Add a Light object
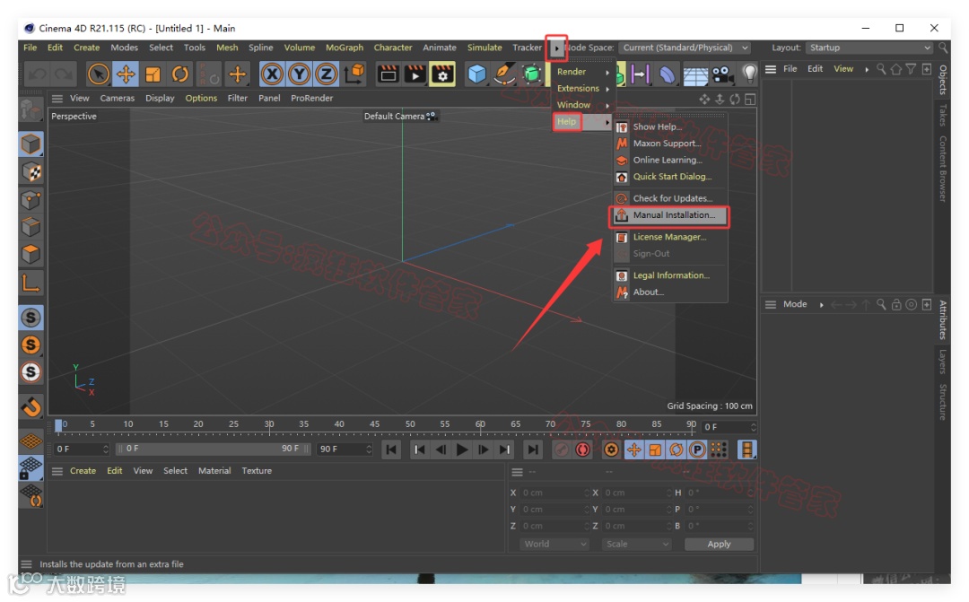The width and height of the screenshot is (969, 602). 749,74
